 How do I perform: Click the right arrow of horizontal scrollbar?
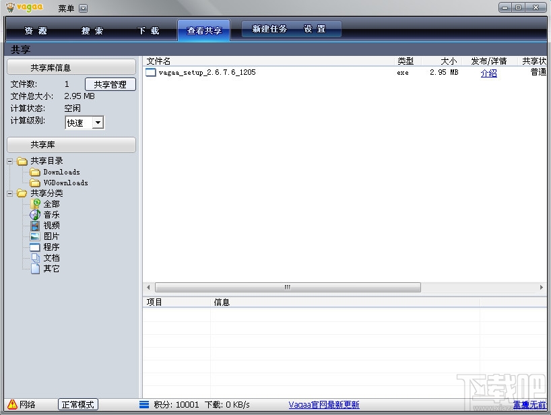click(x=541, y=288)
